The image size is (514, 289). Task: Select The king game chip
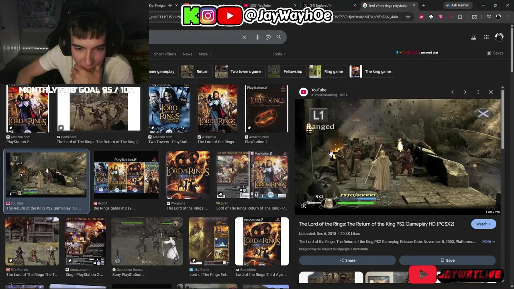372,71
